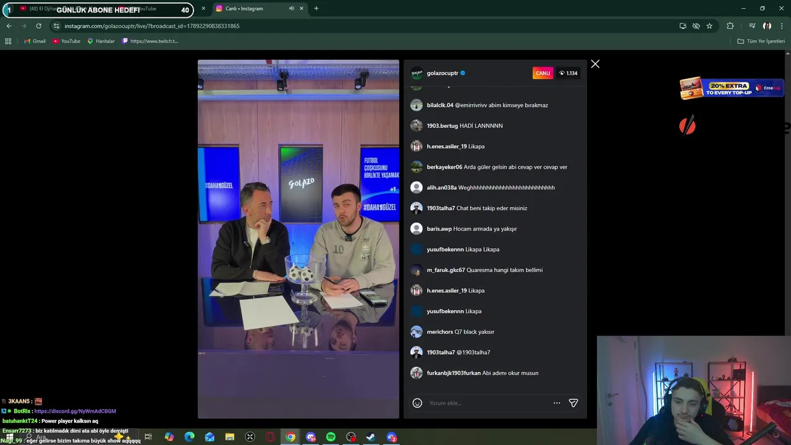Open a new browser tab
Screen dimensions: 791x445
(x=316, y=9)
